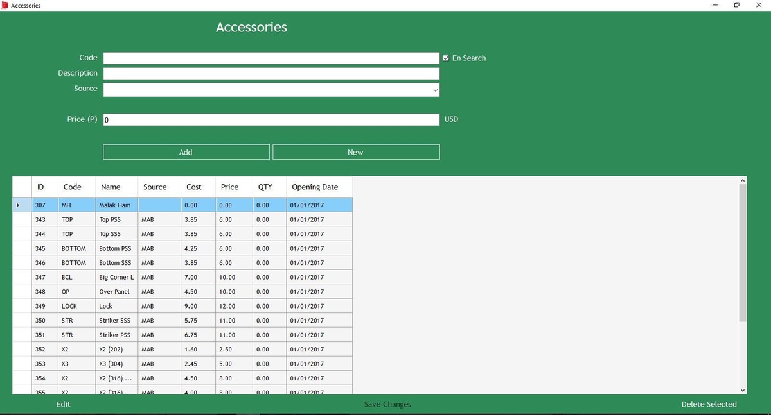The width and height of the screenshot is (771, 415).
Task: Click Delete Selected at bottom right
Action: 709,404
